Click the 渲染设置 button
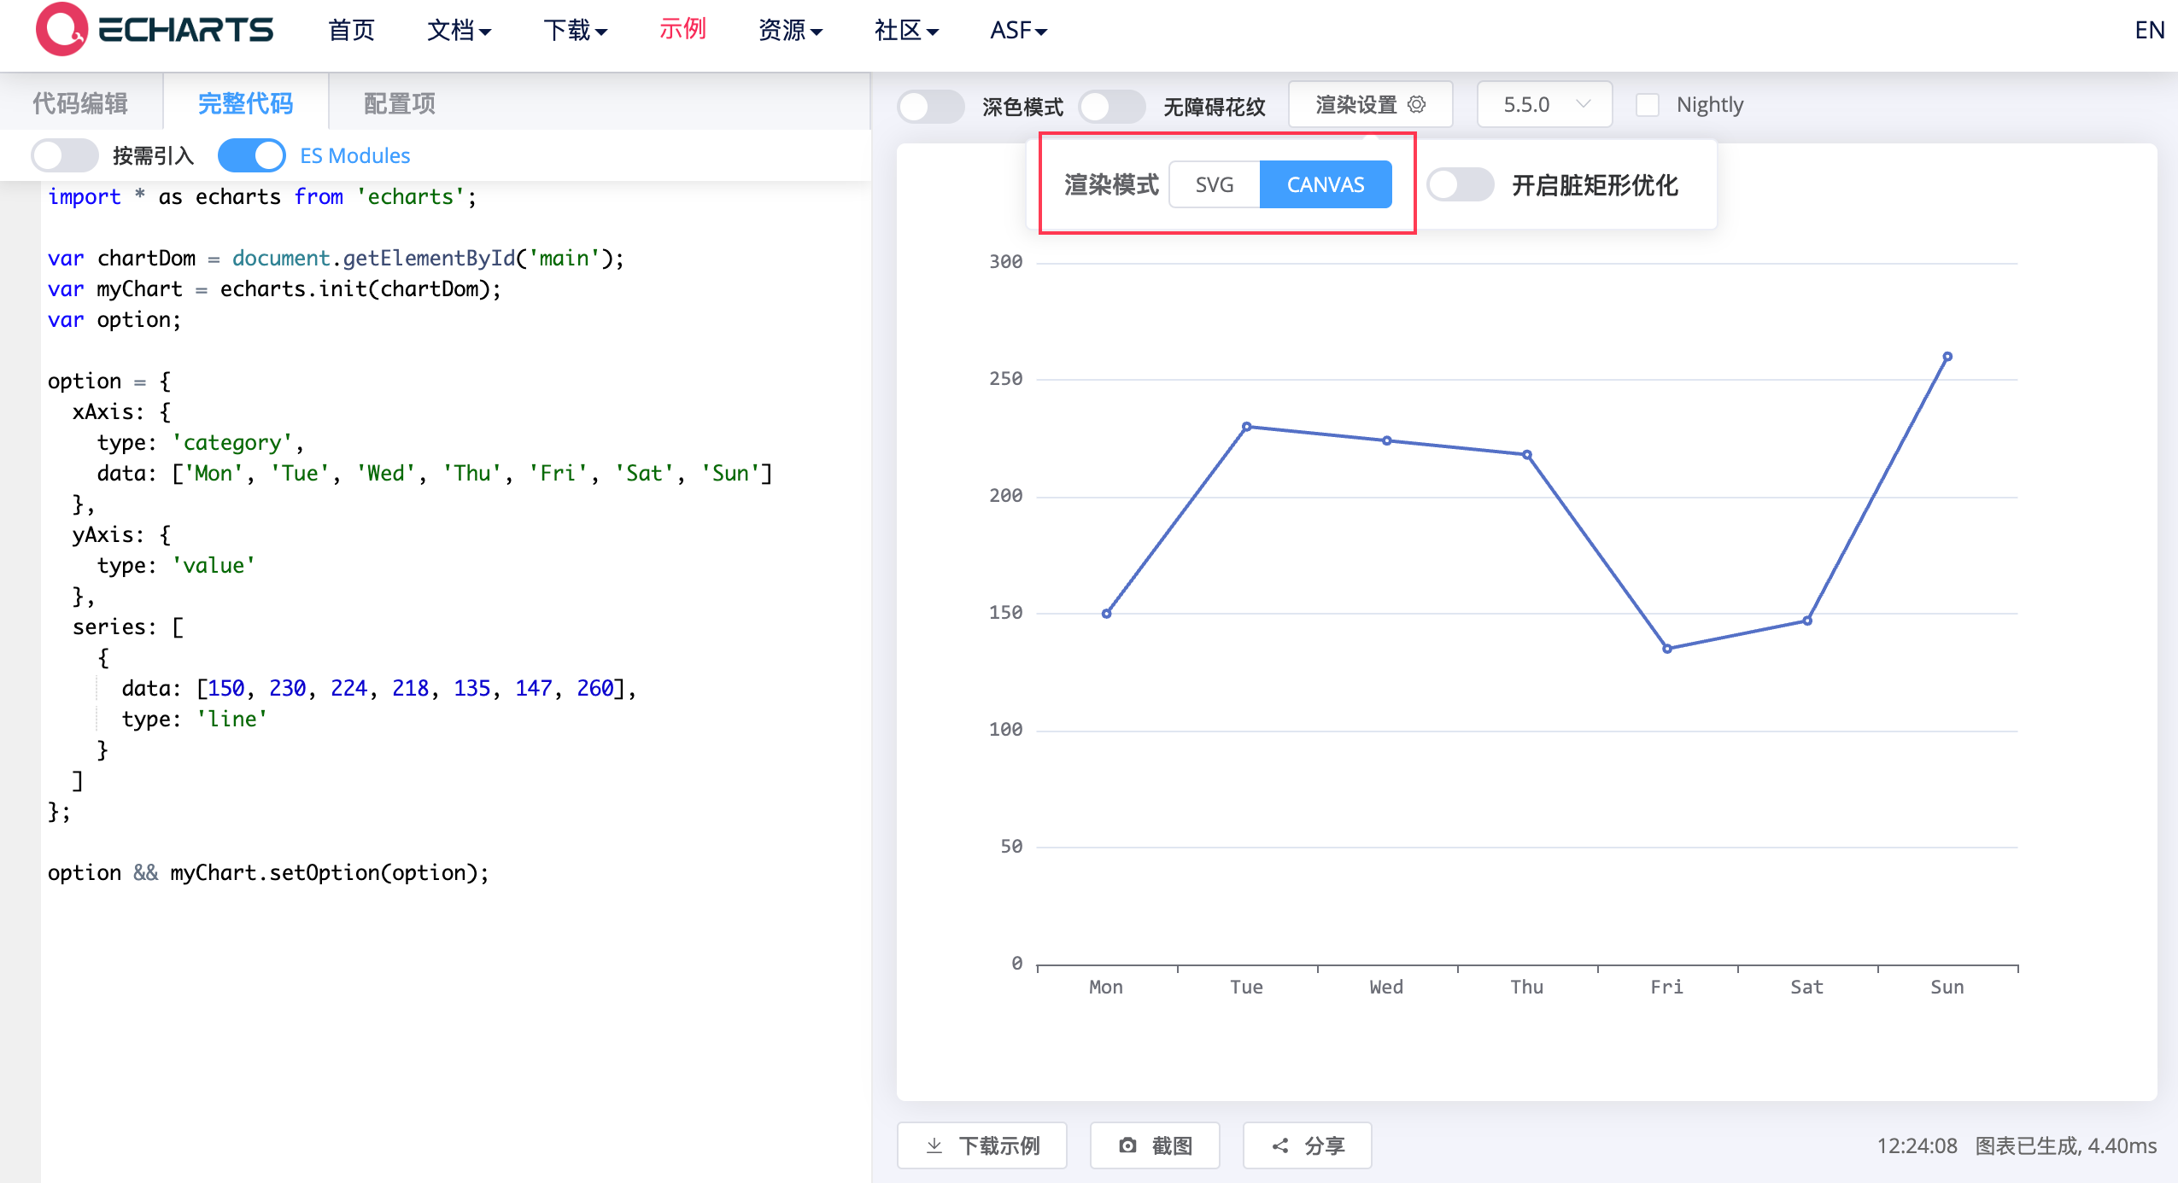Image resolution: width=2178 pixels, height=1183 pixels. point(1370,104)
